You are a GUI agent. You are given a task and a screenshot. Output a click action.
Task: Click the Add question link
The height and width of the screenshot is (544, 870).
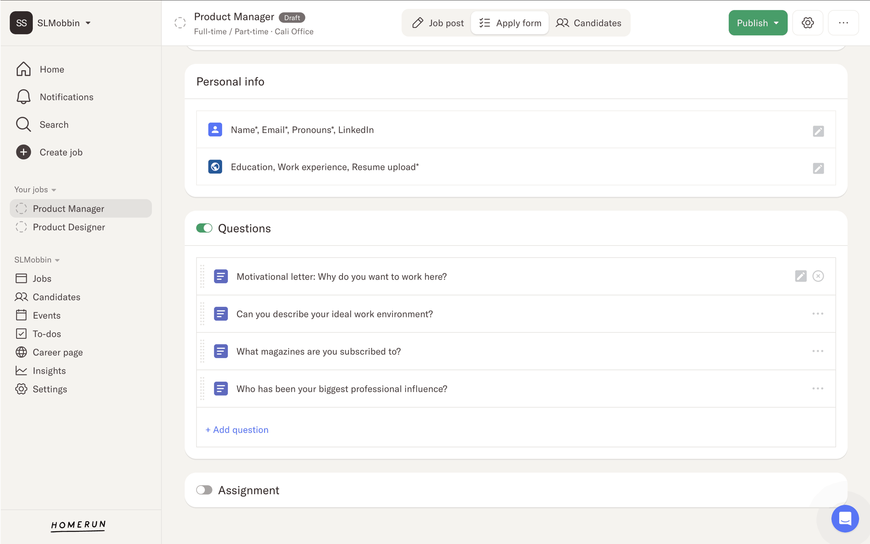coord(237,430)
